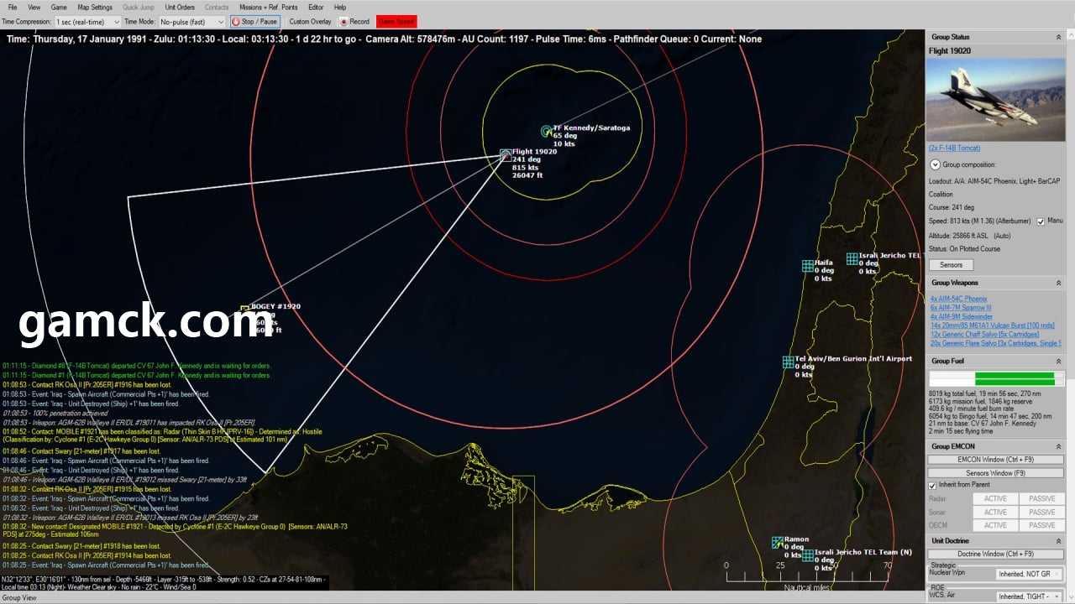Open 6x AIM-7M Sparrow III weapon link
The height and width of the screenshot is (604, 1075).
tap(961, 308)
